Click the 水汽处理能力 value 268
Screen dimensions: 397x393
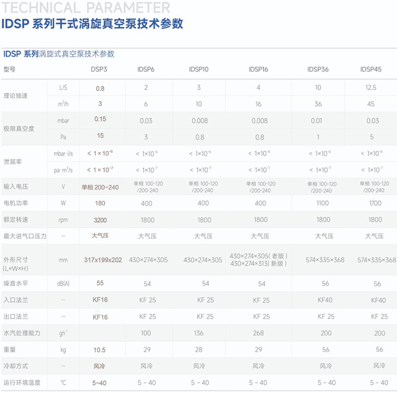258,333
